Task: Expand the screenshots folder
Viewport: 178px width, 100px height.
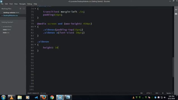Action: pos(7,27)
